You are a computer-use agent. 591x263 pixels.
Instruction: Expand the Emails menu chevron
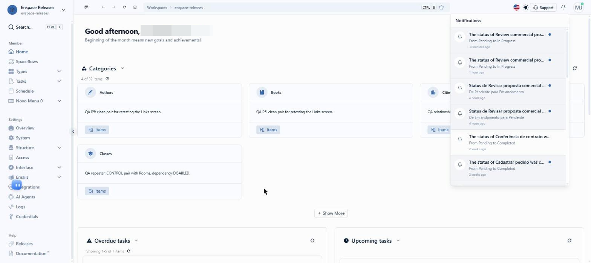(59, 177)
